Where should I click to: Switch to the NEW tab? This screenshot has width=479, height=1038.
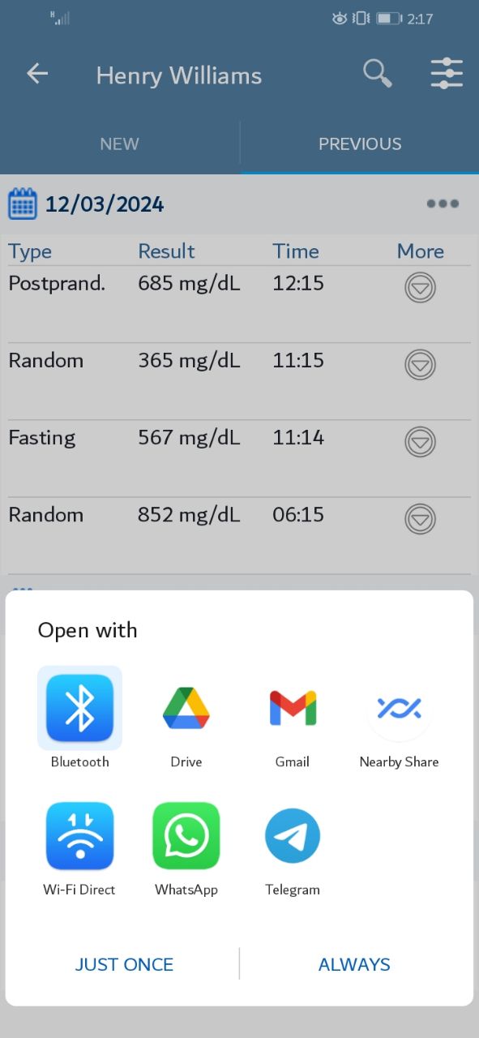pos(119,144)
